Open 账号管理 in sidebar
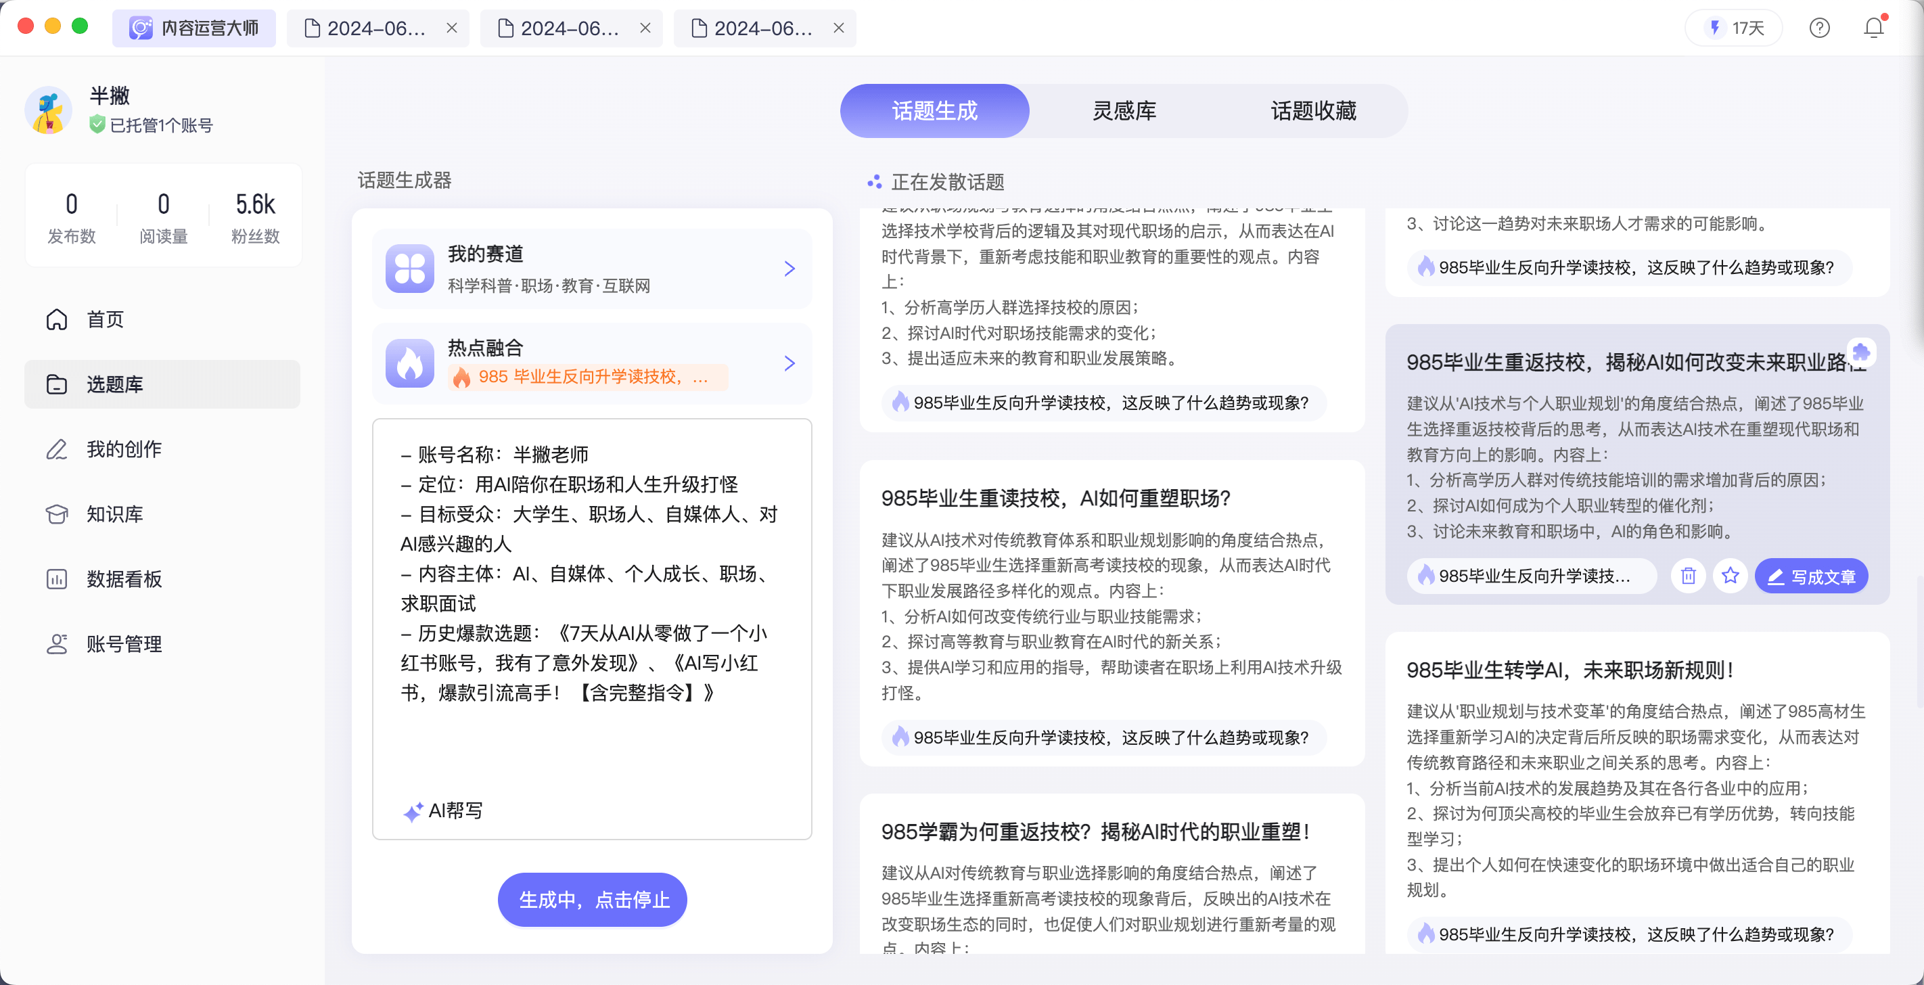 pos(123,644)
